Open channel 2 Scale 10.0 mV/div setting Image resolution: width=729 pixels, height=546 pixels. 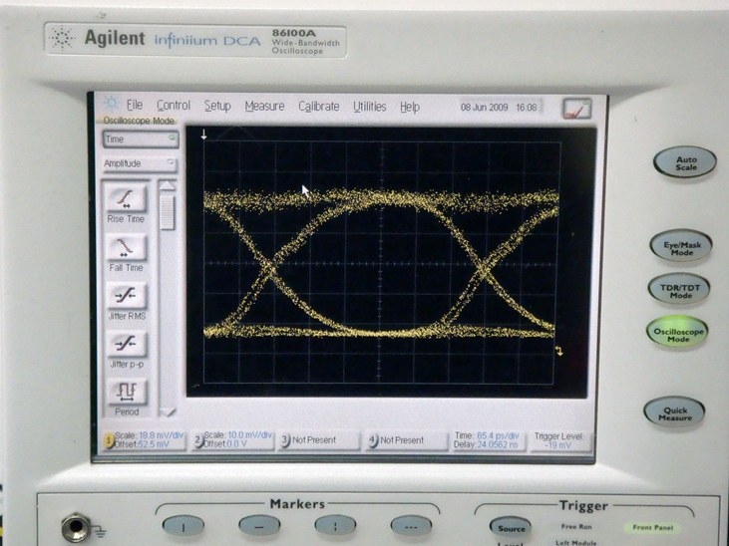click(238, 435)
